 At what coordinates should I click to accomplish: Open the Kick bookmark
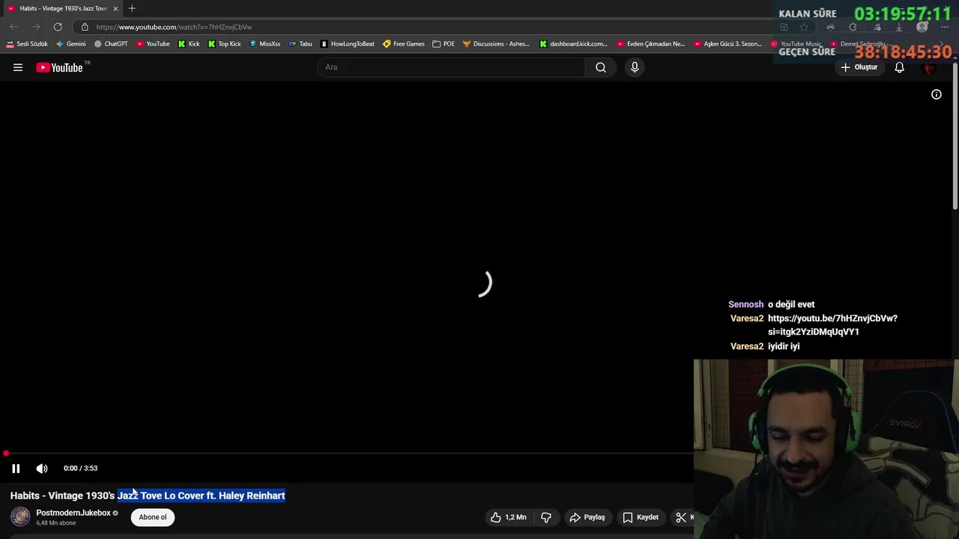[189, 44]
